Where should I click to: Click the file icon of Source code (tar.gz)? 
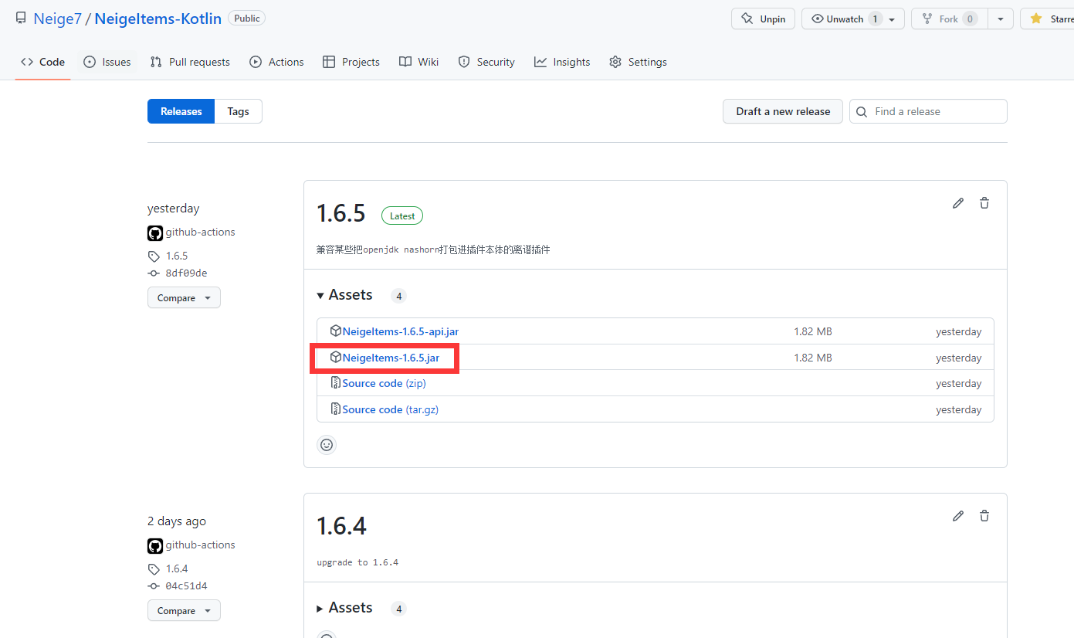pos(336,409)
